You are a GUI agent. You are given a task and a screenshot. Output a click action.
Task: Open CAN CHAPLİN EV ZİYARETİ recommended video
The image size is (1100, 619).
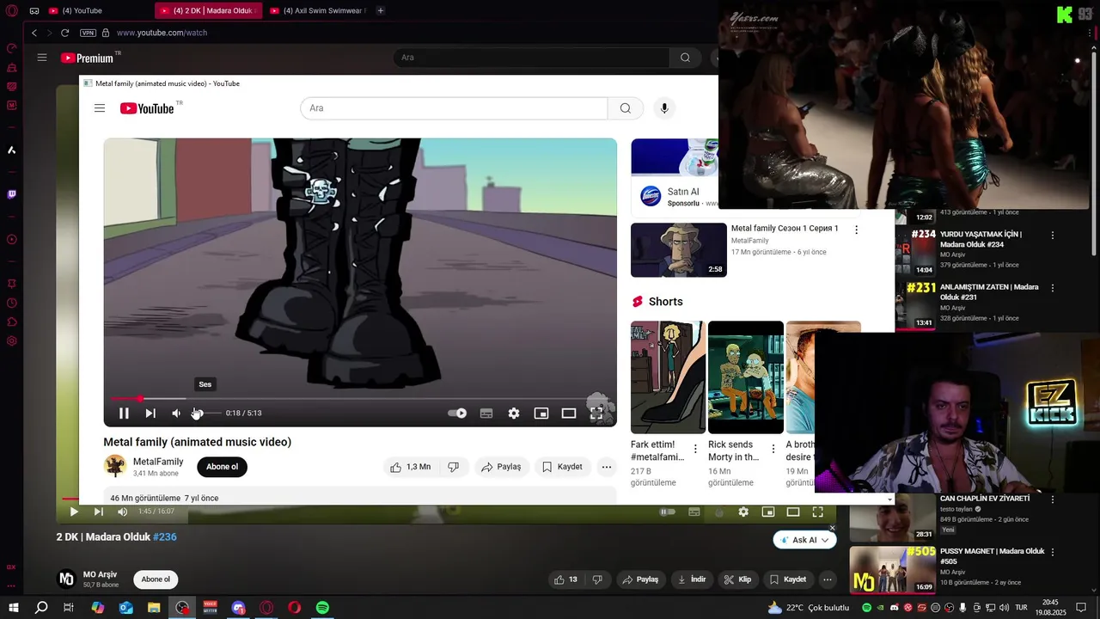893,518
